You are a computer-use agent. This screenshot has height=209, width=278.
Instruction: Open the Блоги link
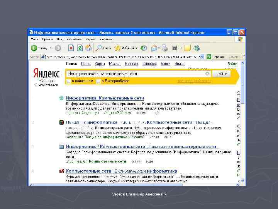(x=165, y=63)
